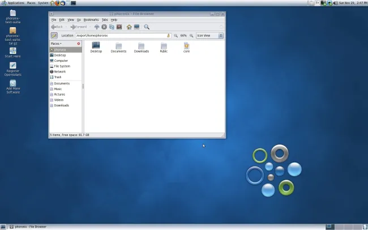Viewport: 368px width, 230px height.
Task: Open the Places side pane dropdown
Action: pos(56,44)
